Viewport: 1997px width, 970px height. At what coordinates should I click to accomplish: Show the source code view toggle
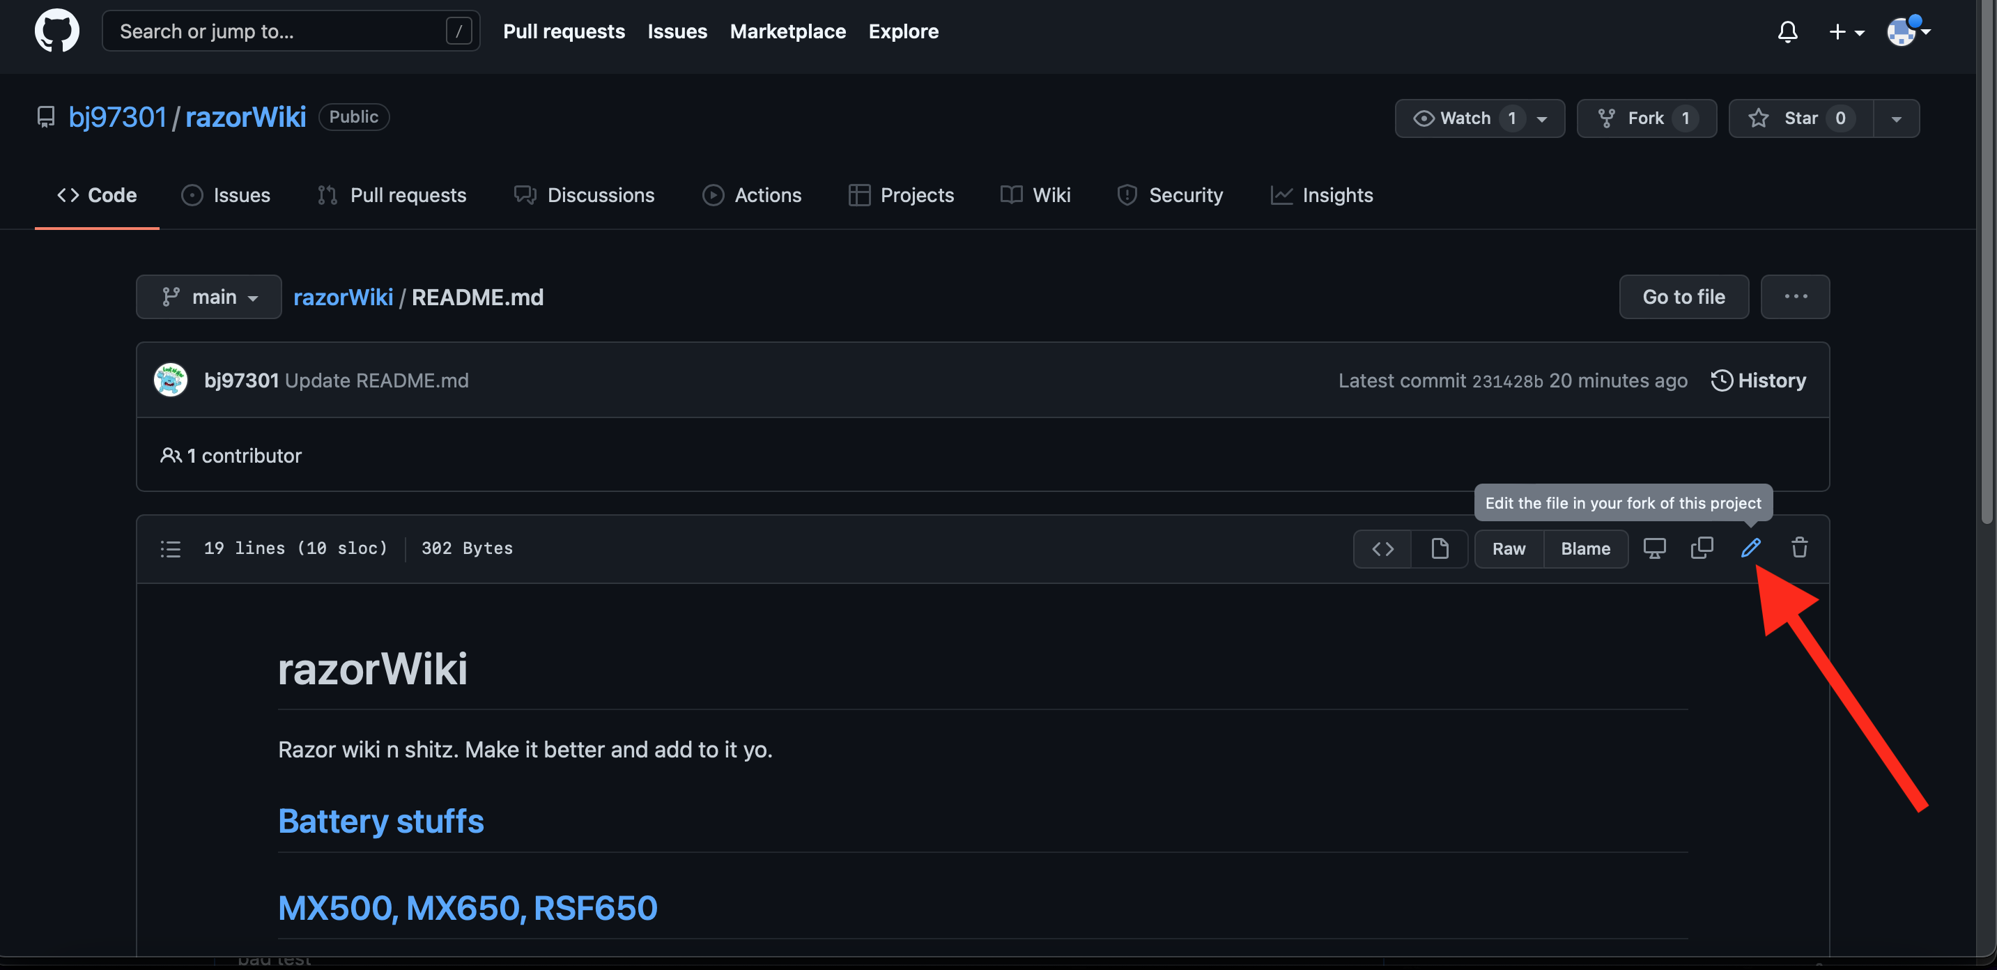coord(1382,549)
